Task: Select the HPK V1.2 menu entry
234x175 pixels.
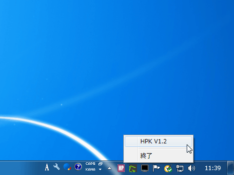Action: [x=158, y=141]
